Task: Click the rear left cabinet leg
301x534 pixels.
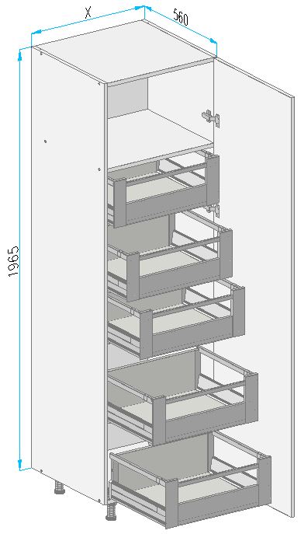Action: 60,487
